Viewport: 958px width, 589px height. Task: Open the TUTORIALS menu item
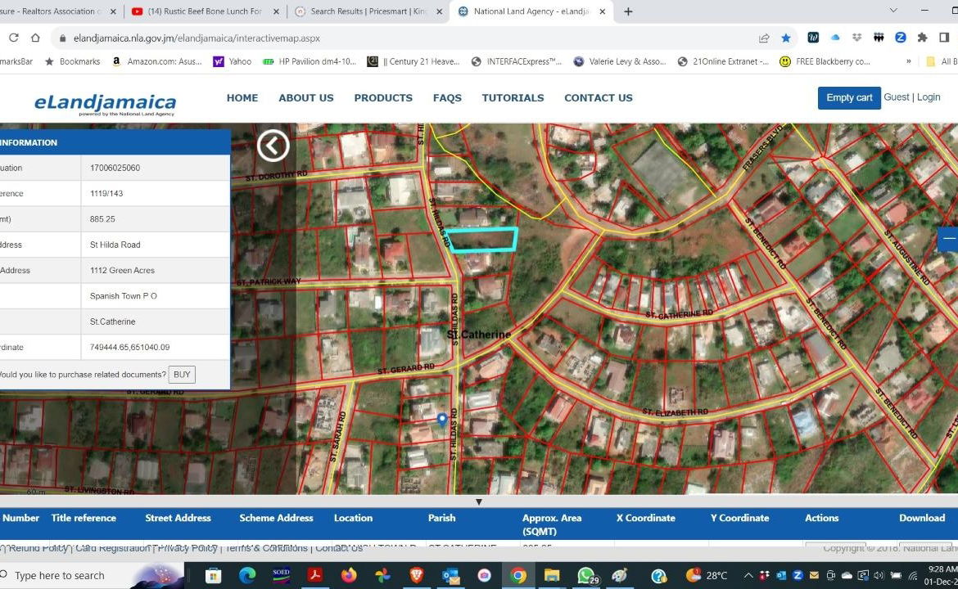click(x=513, y=97)
